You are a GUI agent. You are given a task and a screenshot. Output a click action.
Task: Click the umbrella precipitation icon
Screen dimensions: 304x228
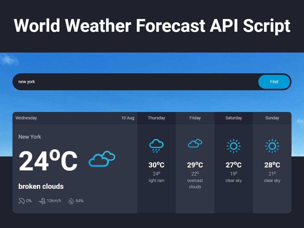[x=21, y=201]
